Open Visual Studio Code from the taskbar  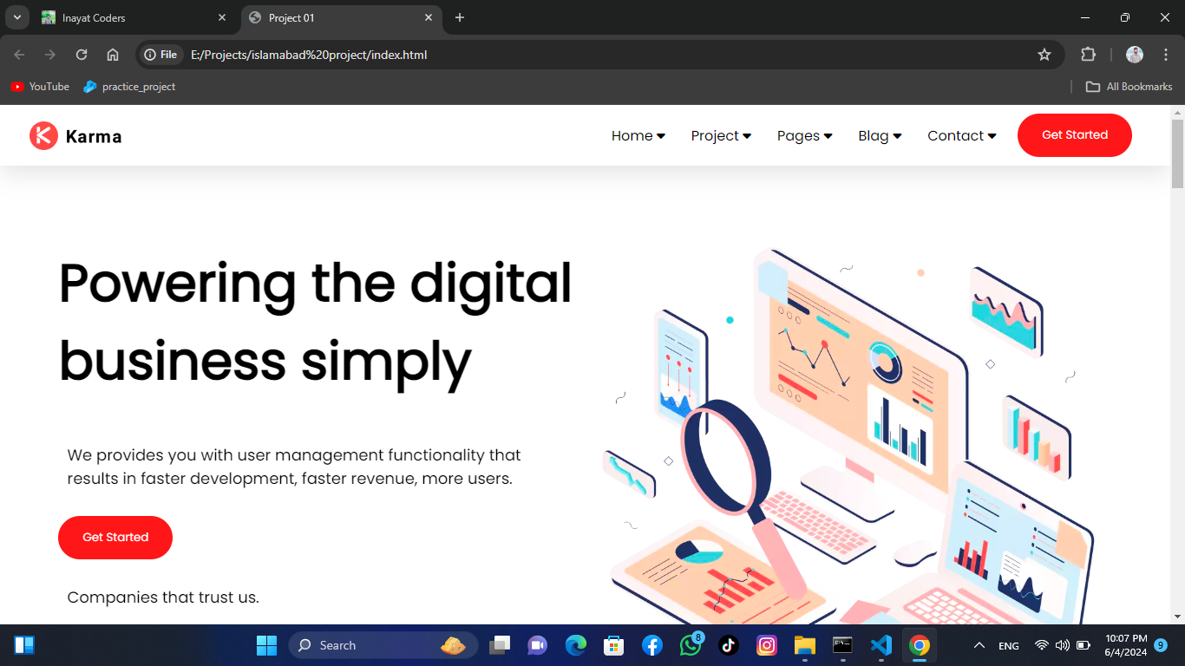pyautogui.click(x=881, y=645)
